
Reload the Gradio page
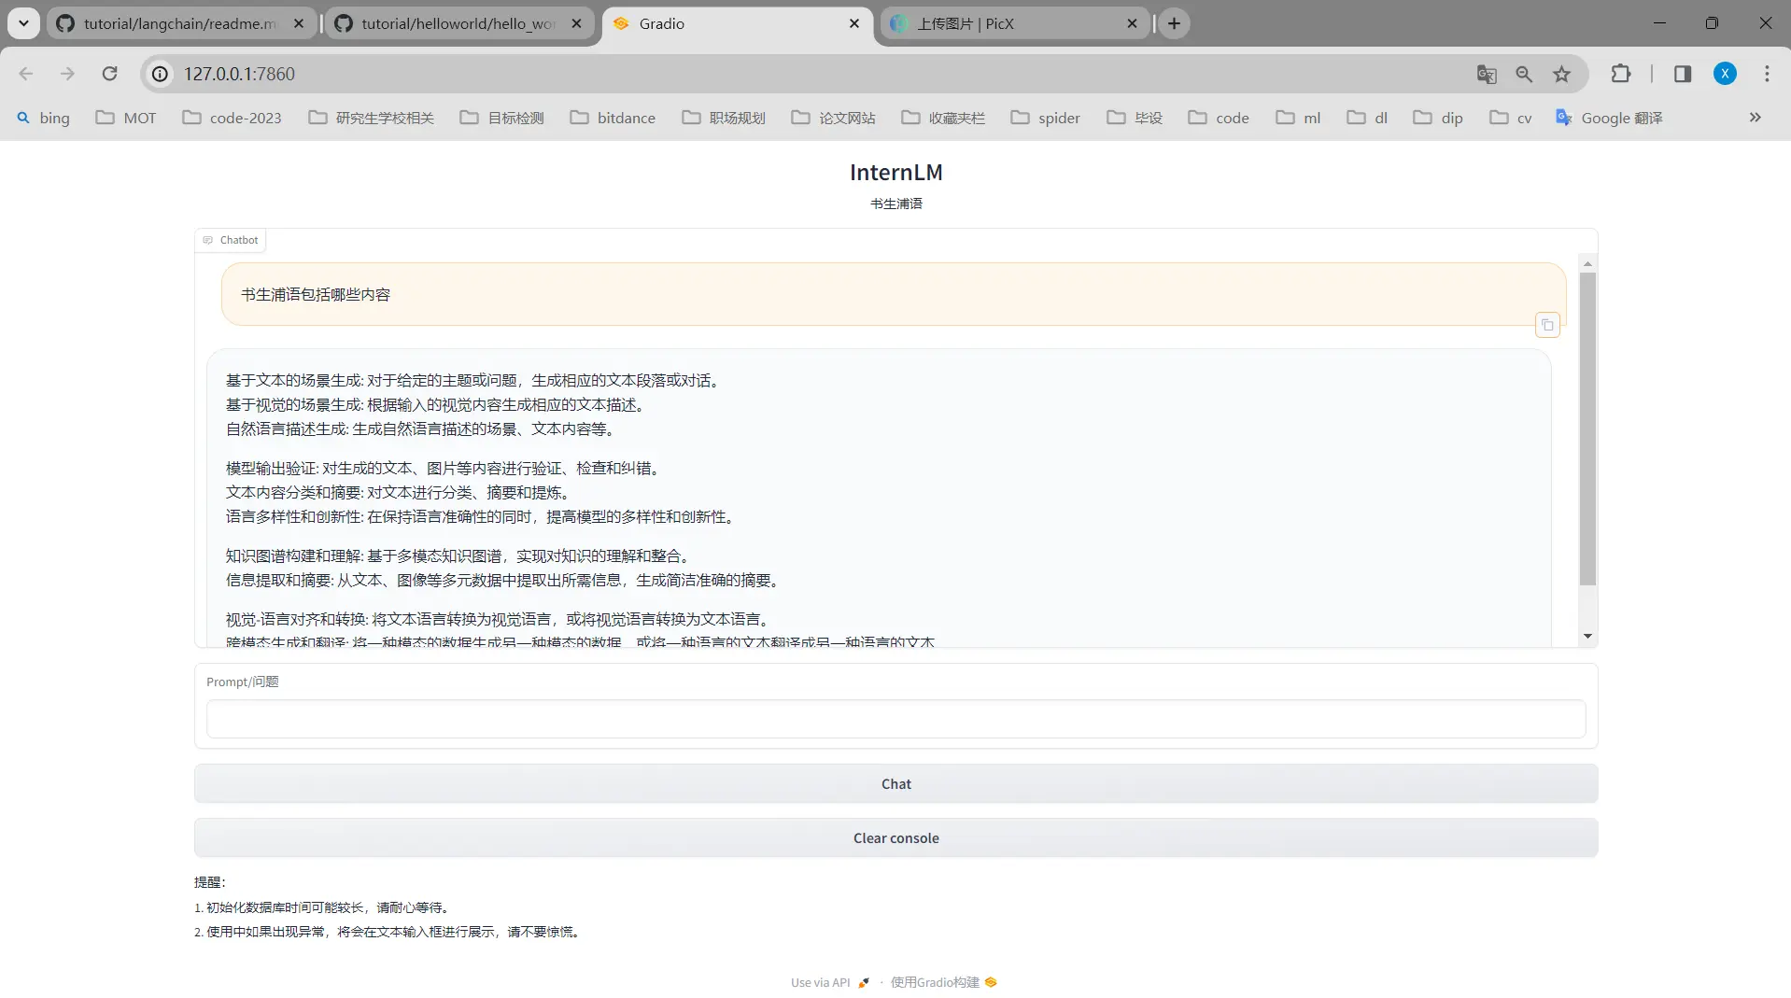(x=109, y=74)
